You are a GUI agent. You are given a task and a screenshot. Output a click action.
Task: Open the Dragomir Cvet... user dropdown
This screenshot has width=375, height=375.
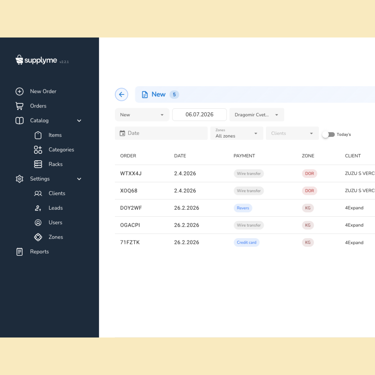257,115
